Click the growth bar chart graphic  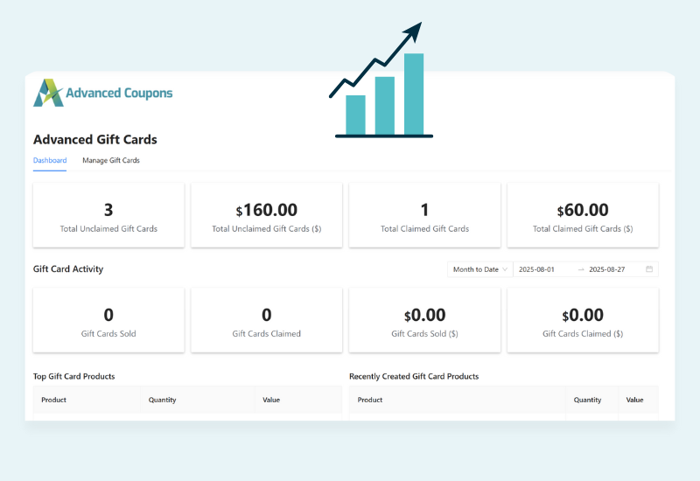(x=381, y=83)
